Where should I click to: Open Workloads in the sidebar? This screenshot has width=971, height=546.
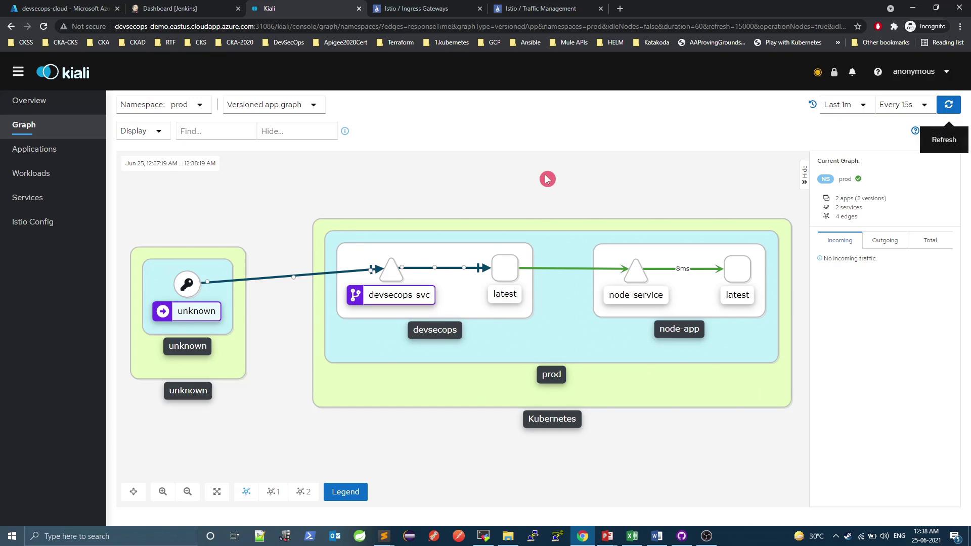click(x=31, y=173)
